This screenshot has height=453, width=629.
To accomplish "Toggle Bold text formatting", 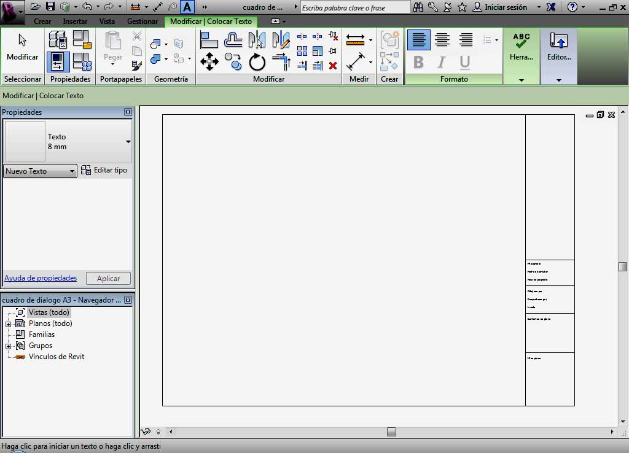I will click(418, 62).
